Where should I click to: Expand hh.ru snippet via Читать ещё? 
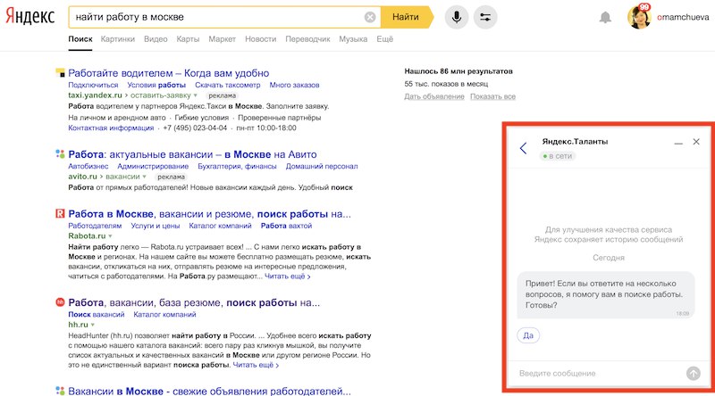point(256,365)
